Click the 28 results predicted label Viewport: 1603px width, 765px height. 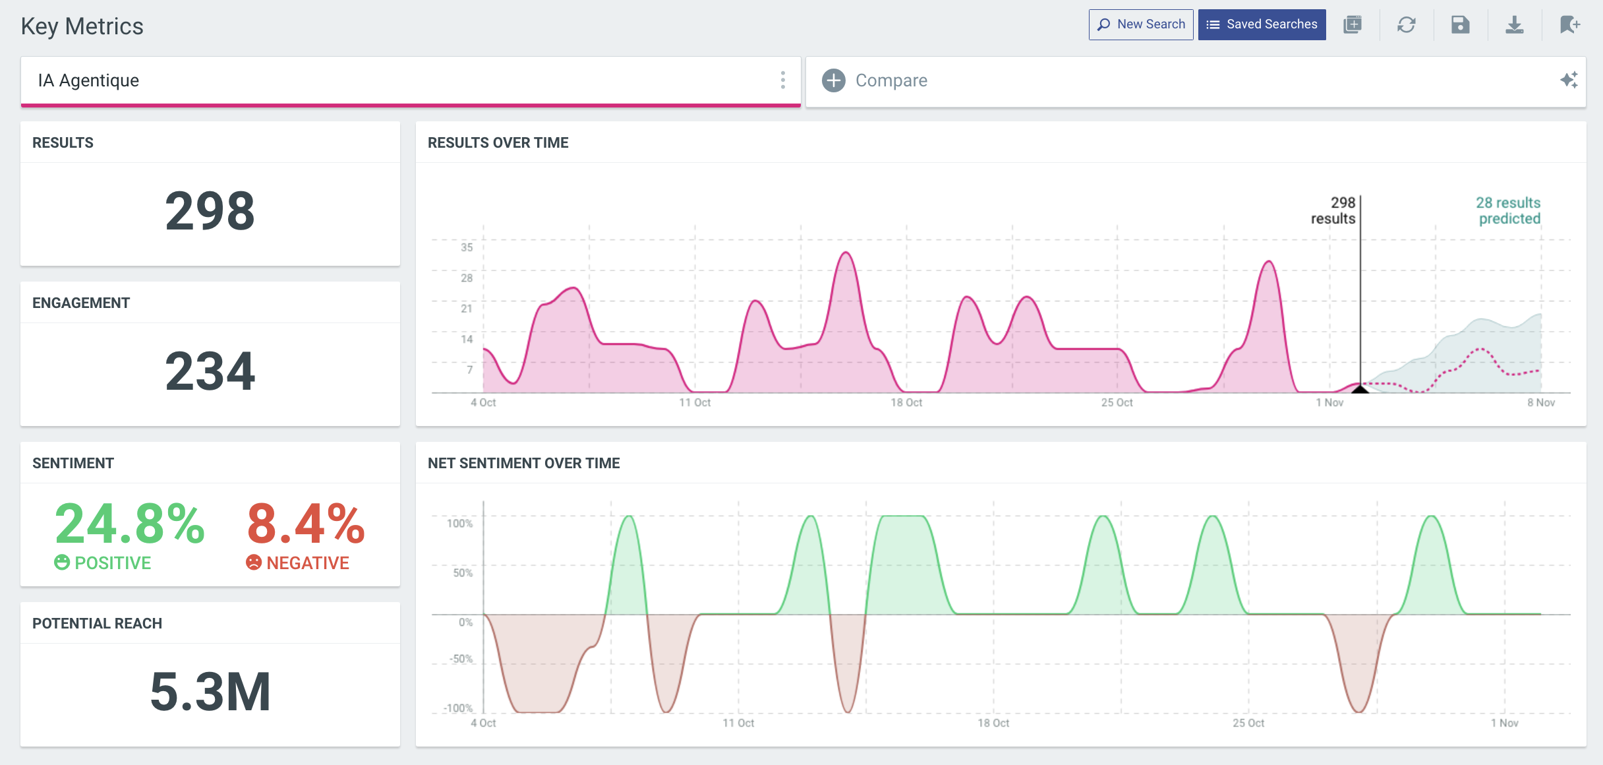click(x=1508, y=210)
